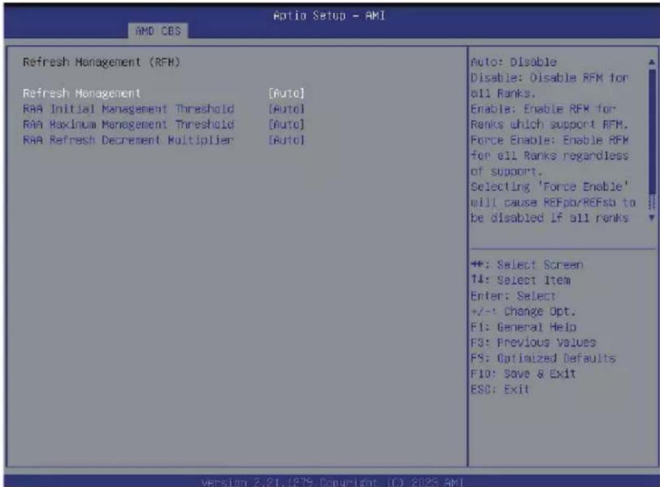Viewport: 660px width, 487px height.
Task: Open the AMD CBS tab
Action: pos(158,31)
